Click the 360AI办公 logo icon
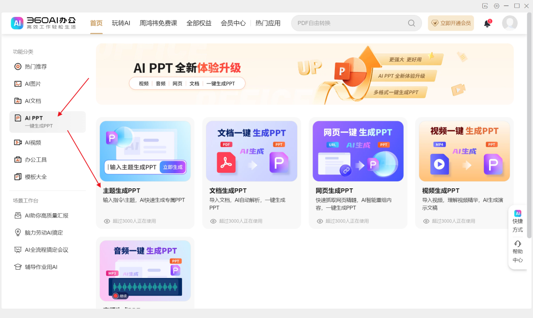Viewport: 533px width, 318px height. [x=18, y=23]
